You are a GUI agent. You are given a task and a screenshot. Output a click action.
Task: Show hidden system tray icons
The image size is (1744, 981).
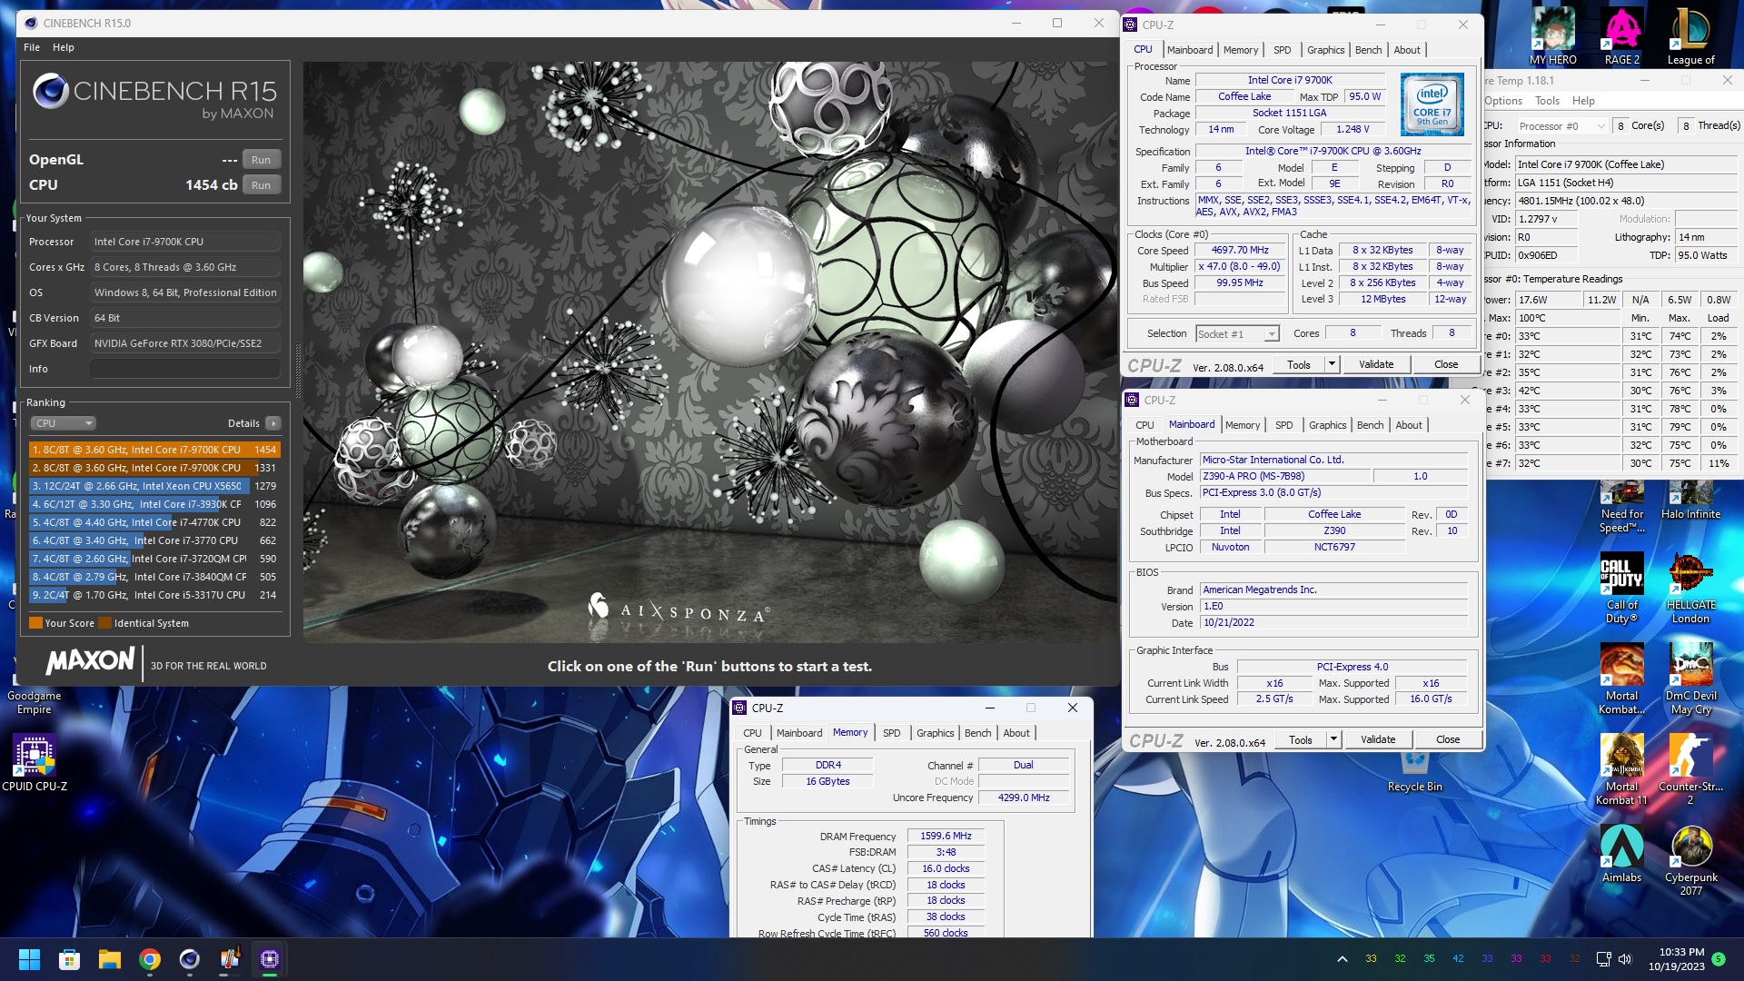tap(1342, 959)
